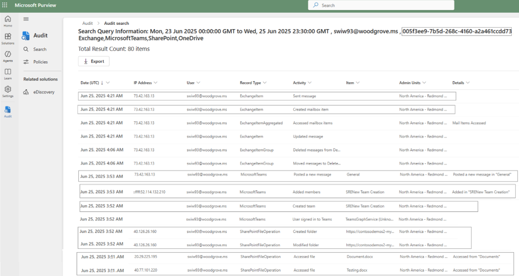519x276 pixels.
Task: Select the User signed in to Teams row
Action: tap(298, 219)
